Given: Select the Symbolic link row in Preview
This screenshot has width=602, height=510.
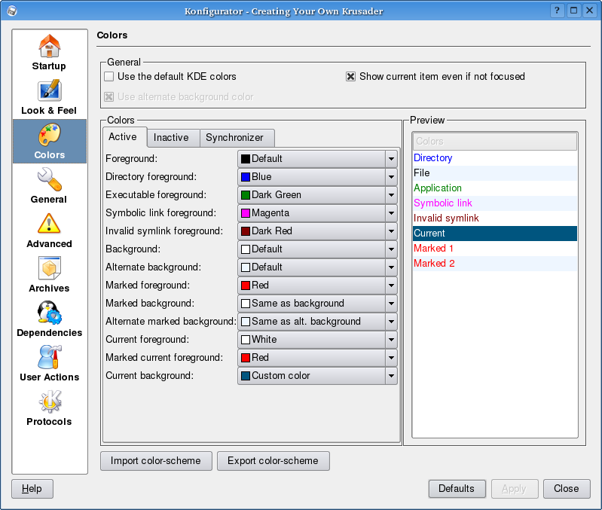Looking at the screenshot, I should pos(495,203).
